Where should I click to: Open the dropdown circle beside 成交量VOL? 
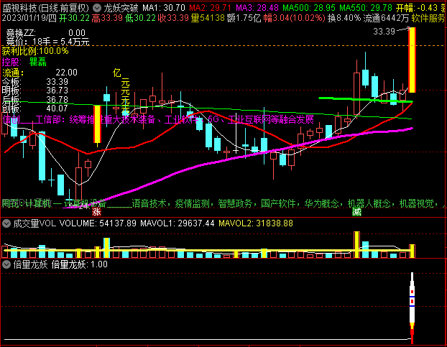(x=6, y=223)
